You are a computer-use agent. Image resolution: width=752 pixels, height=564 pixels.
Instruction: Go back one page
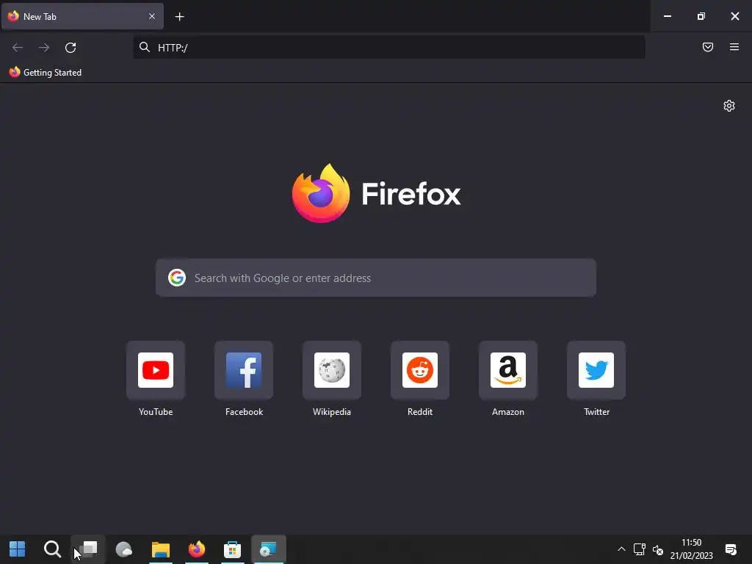(18, 48)
